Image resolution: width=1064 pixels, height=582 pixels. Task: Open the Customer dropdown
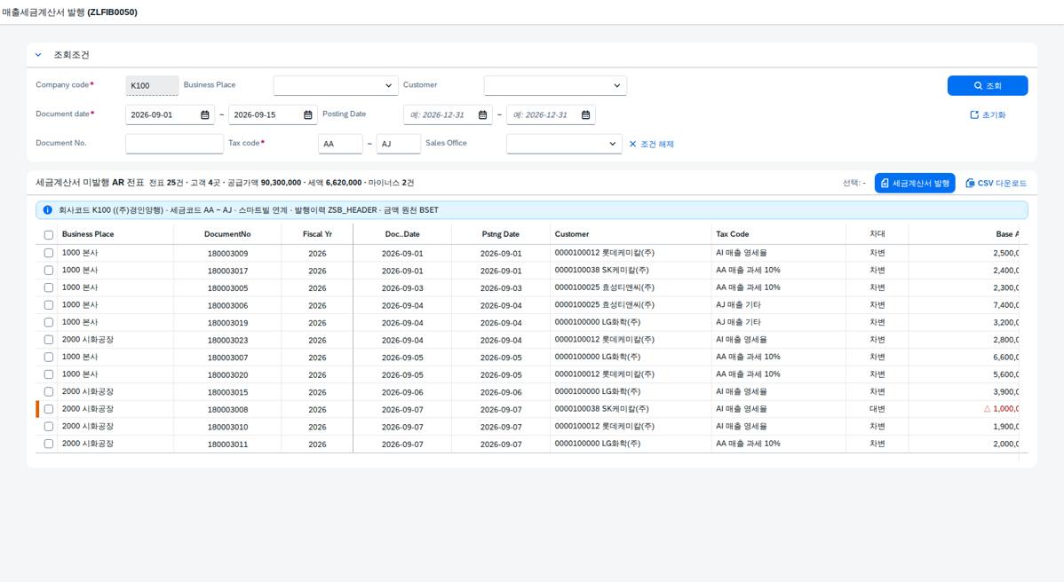point(555,86)
